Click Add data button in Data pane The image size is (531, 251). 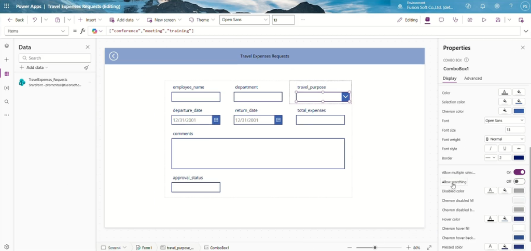pos(34,68)
